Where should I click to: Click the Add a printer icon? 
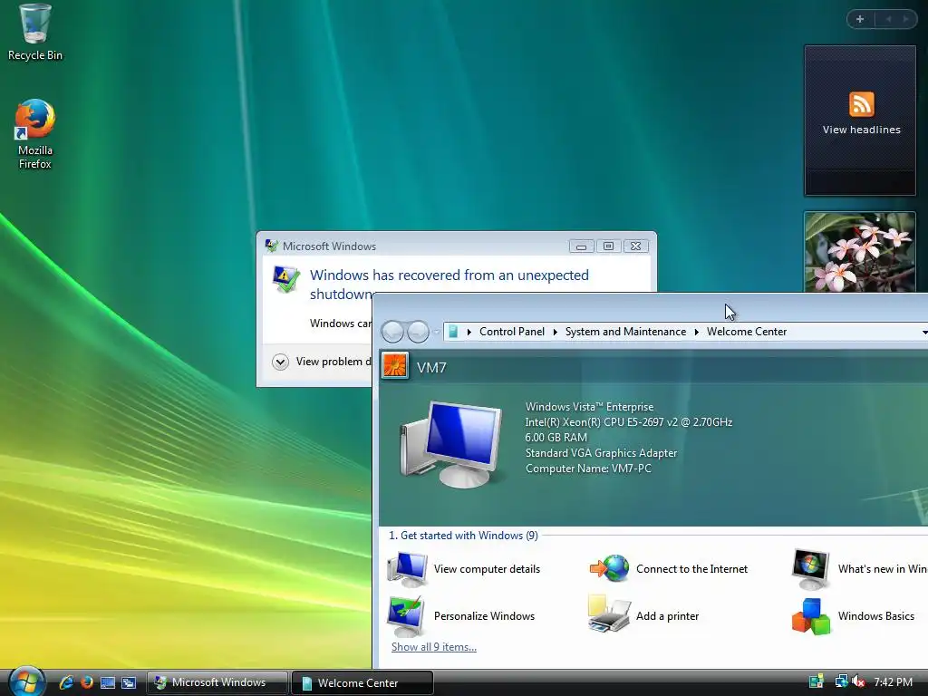click(609, 614)
